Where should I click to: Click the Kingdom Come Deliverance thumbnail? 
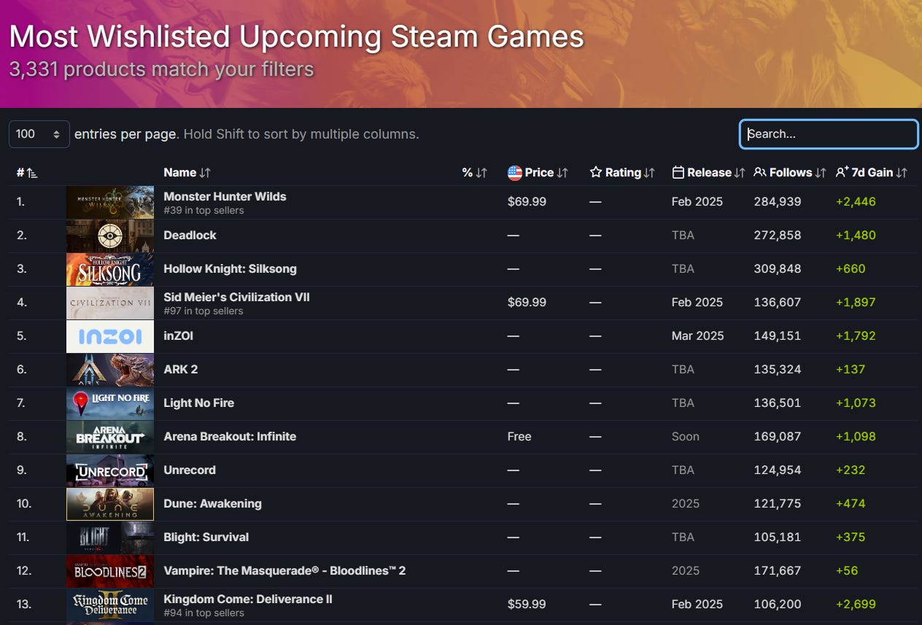point(110,605)
